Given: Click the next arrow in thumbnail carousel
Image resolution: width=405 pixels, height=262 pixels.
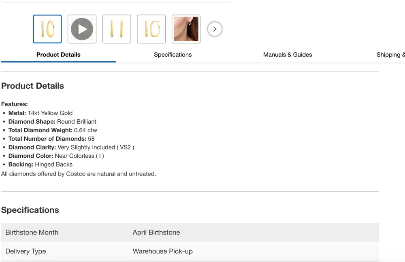Looking at the screenshot, I should [215, 29].
